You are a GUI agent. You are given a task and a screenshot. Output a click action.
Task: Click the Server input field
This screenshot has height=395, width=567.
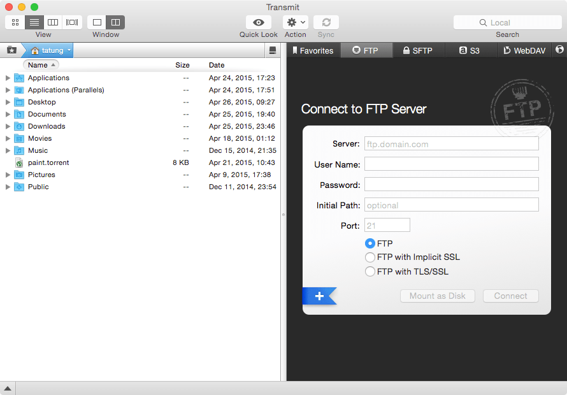[x=451, y=143]
